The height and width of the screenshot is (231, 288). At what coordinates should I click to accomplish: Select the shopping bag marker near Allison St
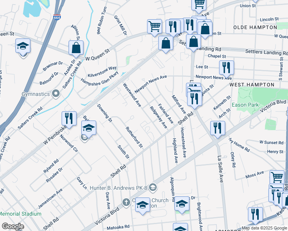tap(76, 49)
